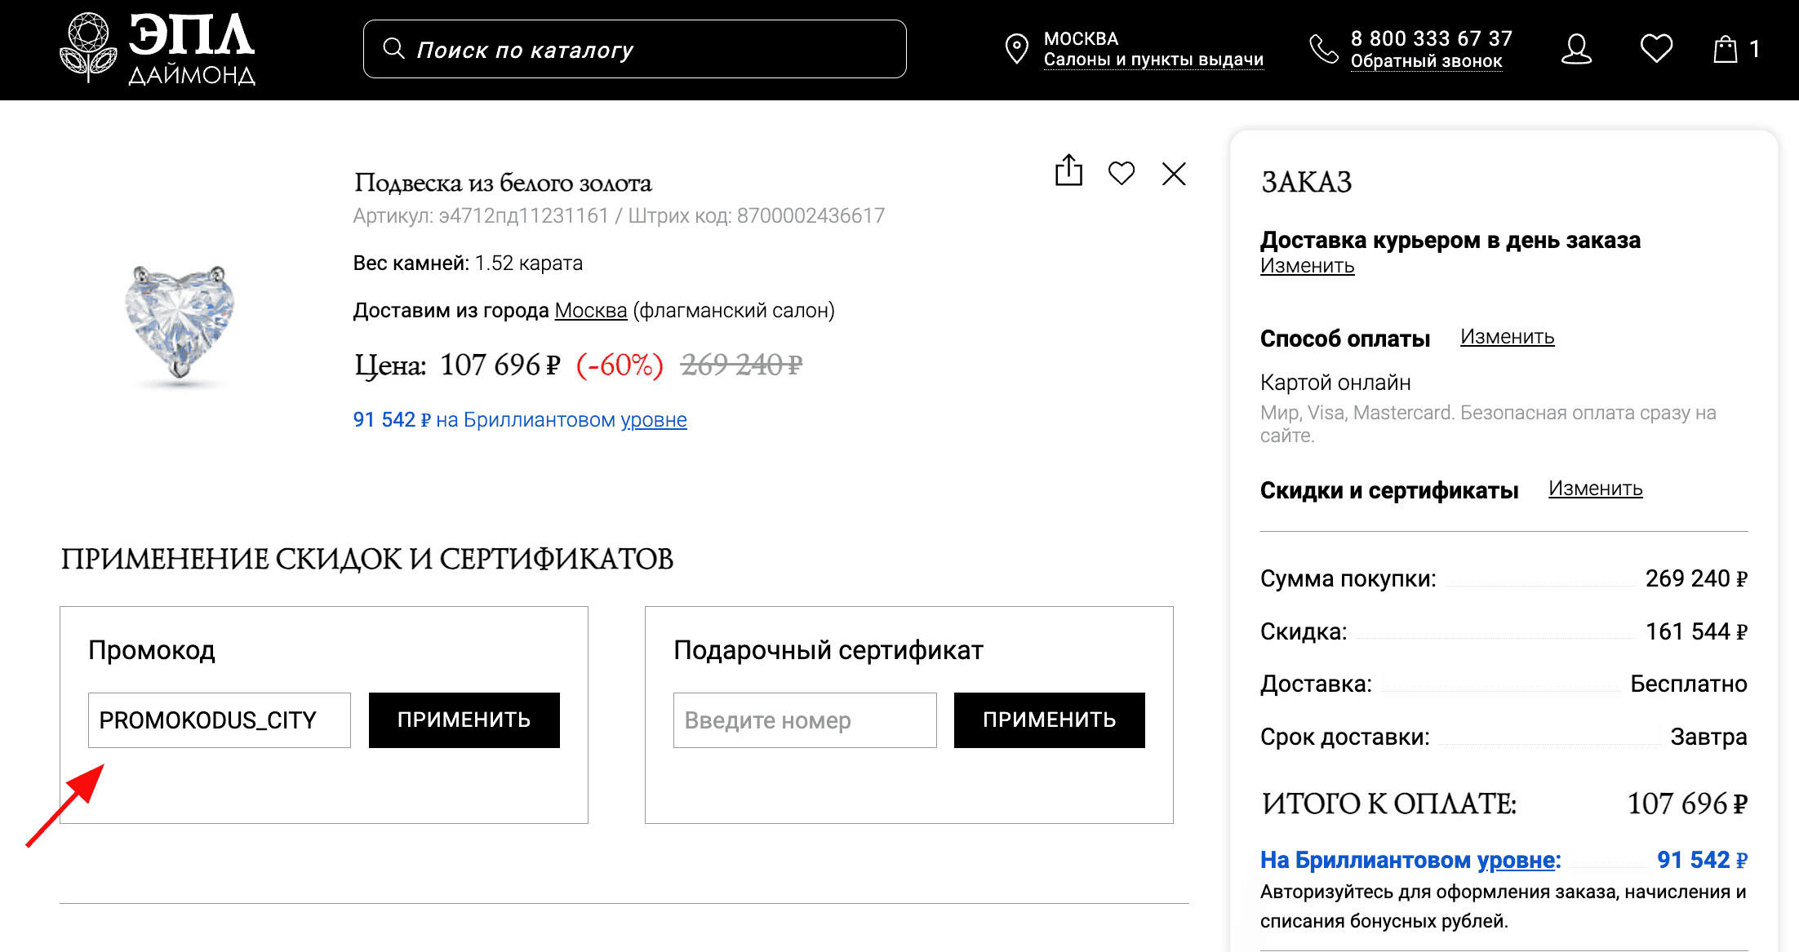The width and height of the screenshot is (1799, 952).
Task: Add pendant to favorites with heart icon
Action: click(1122, 173)
